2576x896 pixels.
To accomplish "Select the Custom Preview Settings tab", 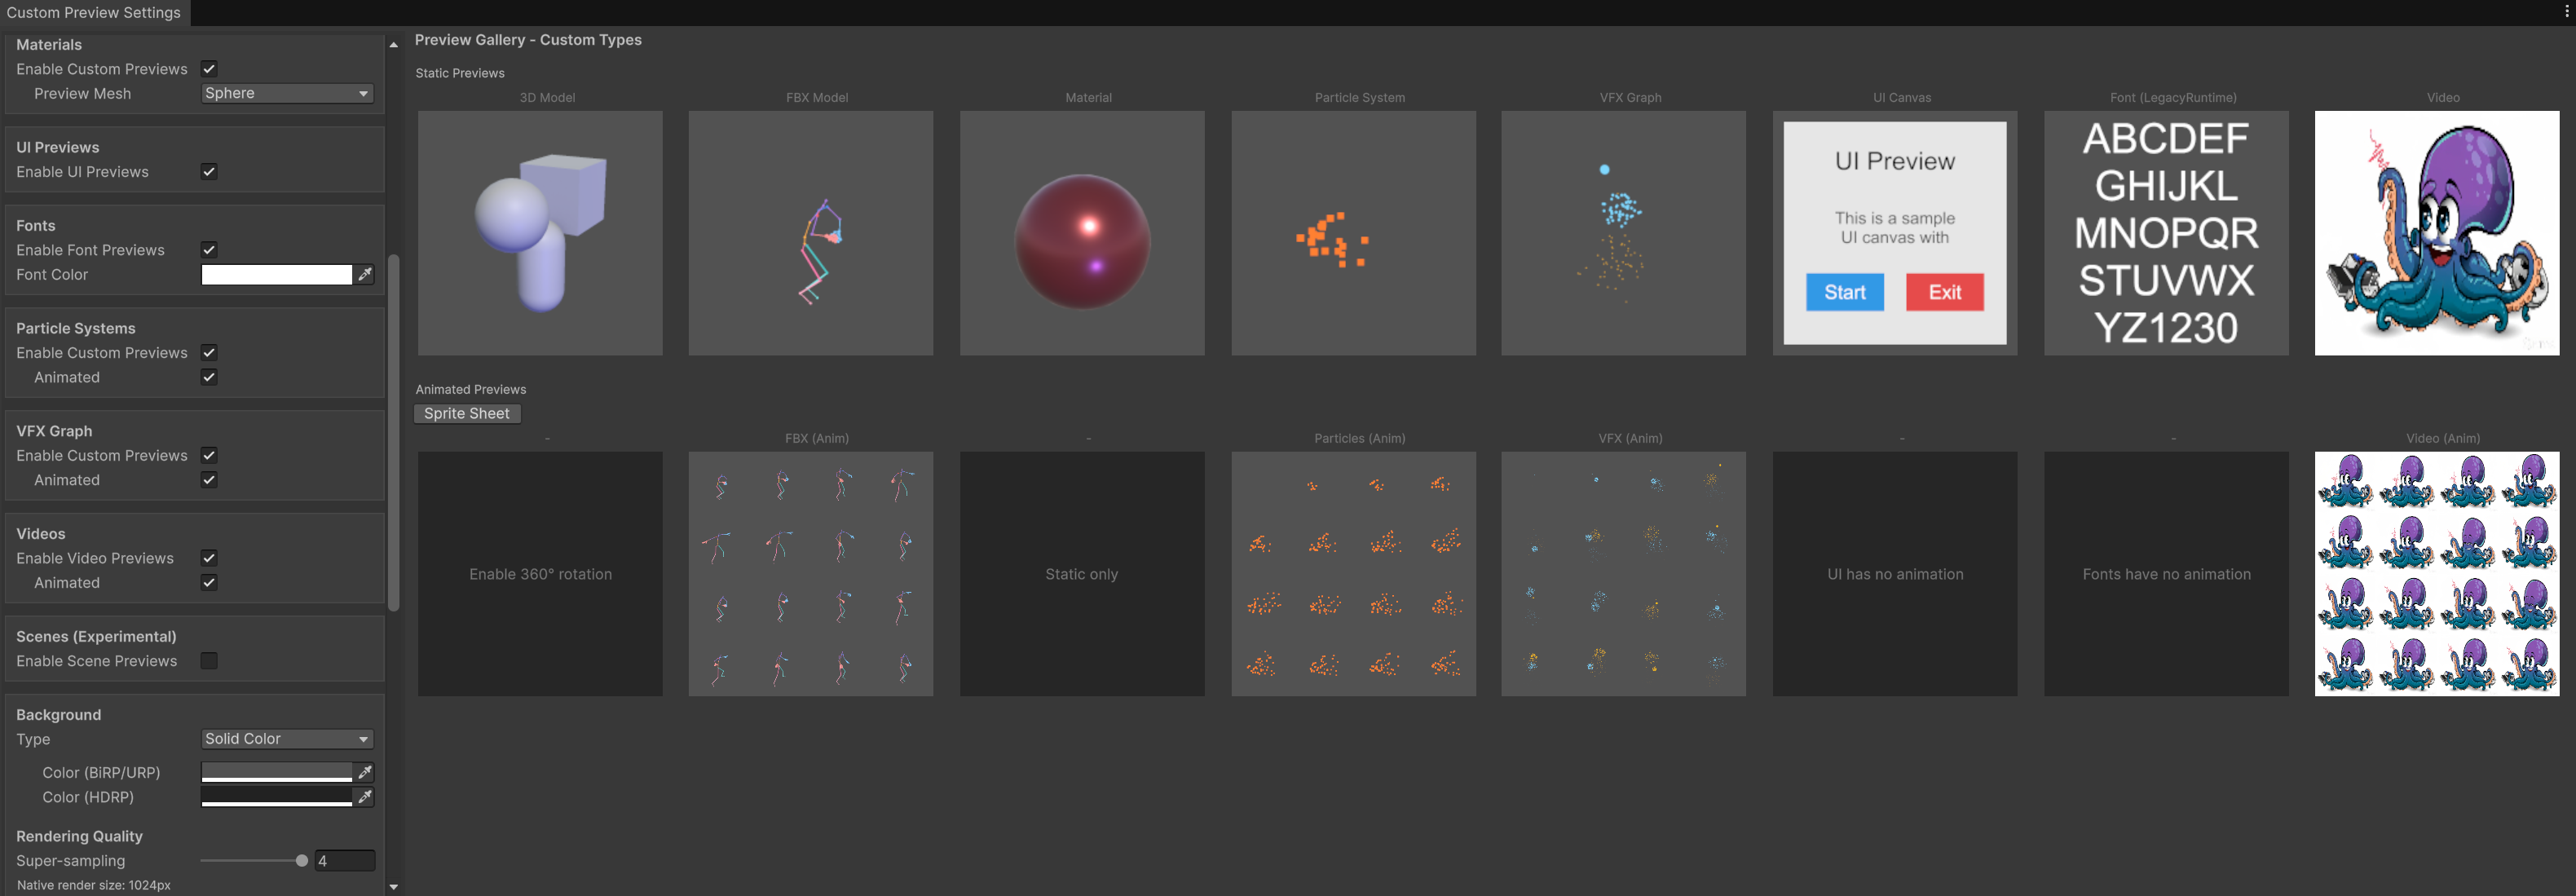I will [x=94, y=13].
